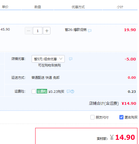Uncheck the 匿名购买 checkbox
The height and width of the screenshot is (144, 139).
[x=121, y=117]
